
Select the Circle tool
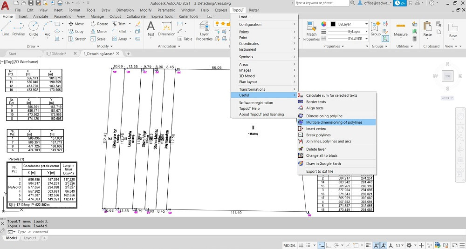pyautogui.click(x=34, y=28)
